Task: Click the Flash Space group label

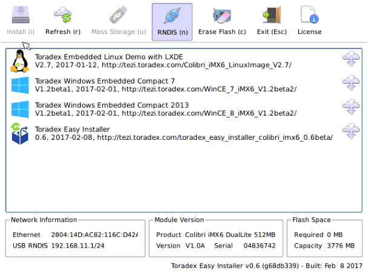Action: (x=312, y=220)
